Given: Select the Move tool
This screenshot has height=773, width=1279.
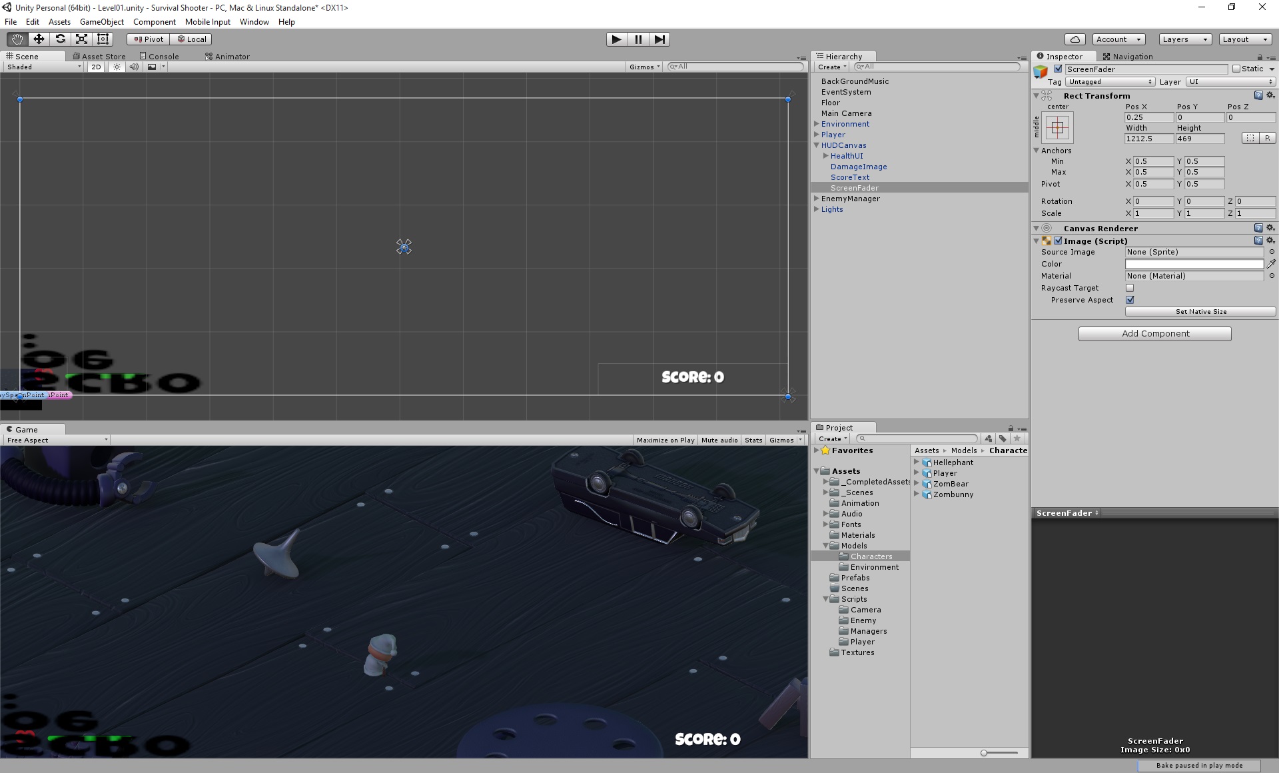Looking at the screenshot, I should coord(39,39).
